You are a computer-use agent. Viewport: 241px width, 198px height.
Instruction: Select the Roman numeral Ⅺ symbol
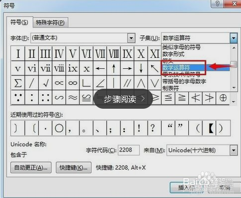[155, 53]
